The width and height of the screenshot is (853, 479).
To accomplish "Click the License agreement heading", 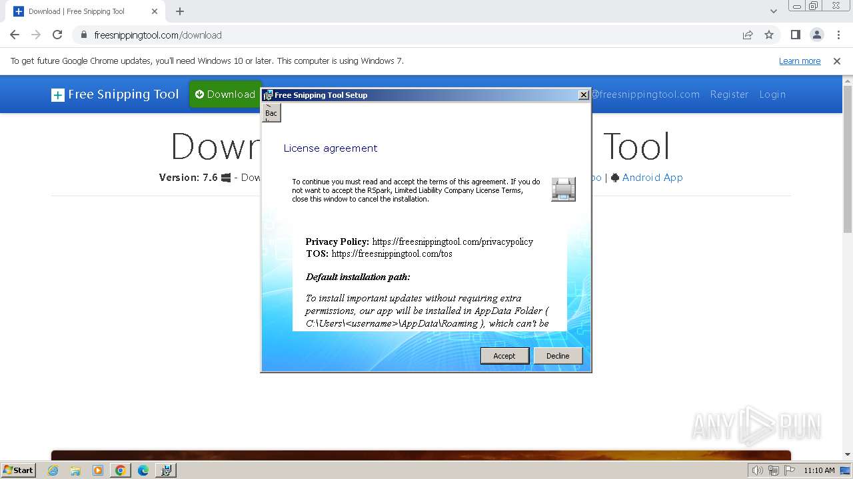I will 331,148.
